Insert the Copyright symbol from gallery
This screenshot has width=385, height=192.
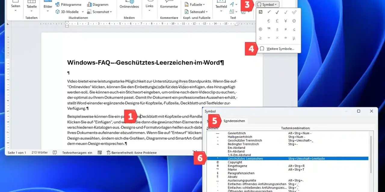click(294, 21)
